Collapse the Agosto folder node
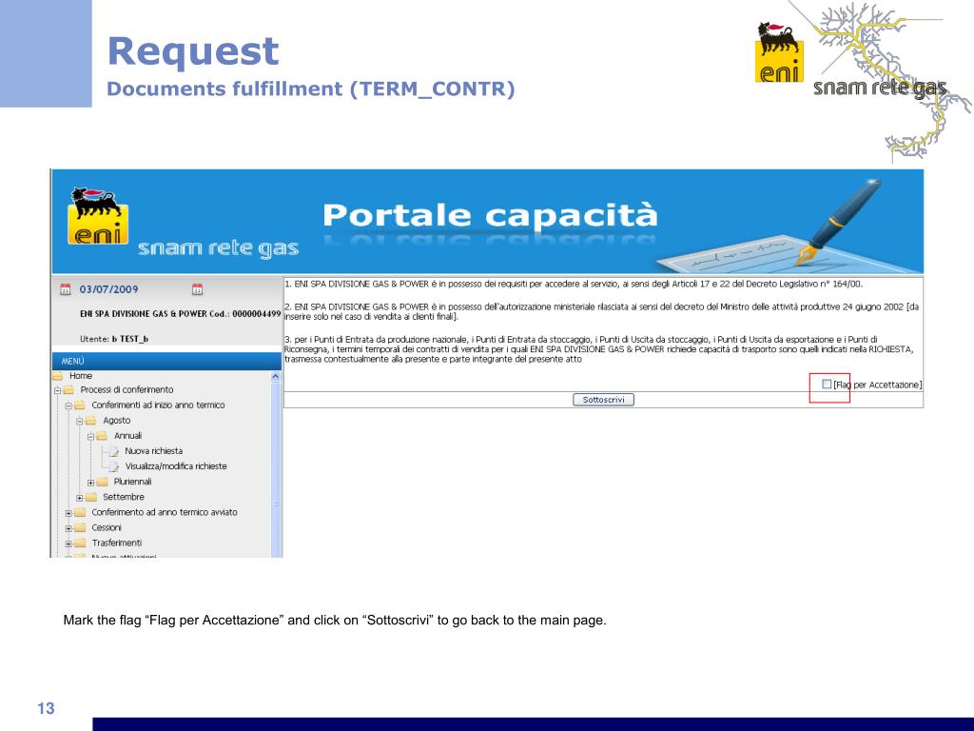974x731 pixels. [x=80, y=421]
